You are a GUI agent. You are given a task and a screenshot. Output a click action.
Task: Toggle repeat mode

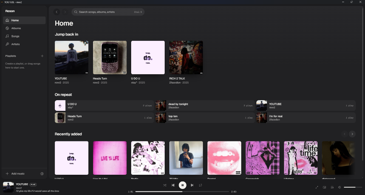[x=200, y=185]
